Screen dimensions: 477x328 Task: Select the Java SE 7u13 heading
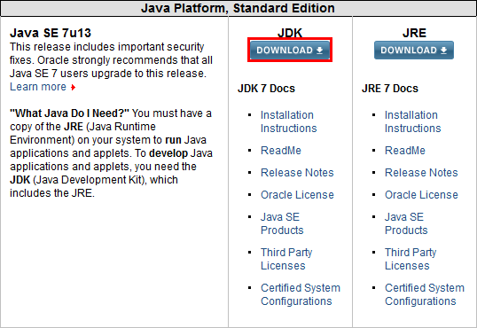[51, 33]
